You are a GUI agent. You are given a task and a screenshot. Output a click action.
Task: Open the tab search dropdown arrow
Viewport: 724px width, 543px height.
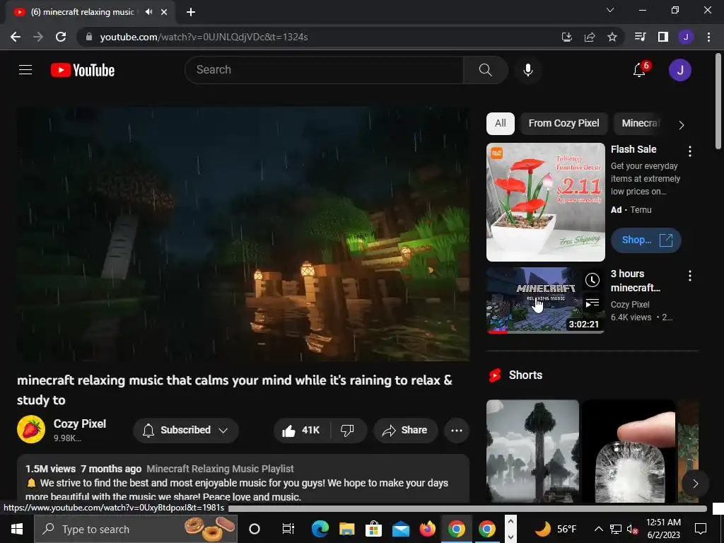tap(610, 10)
